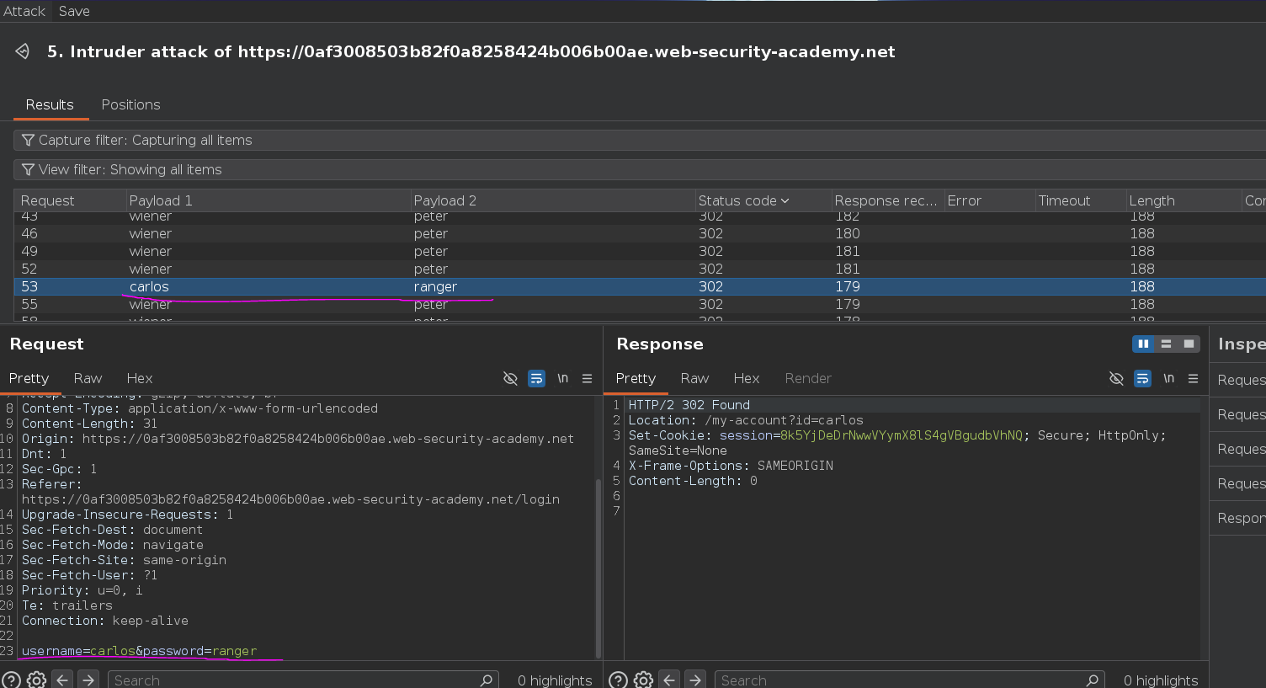Click magnifier icon in Request search box
Screen dimensions: 1266x688
coord(486,680)
